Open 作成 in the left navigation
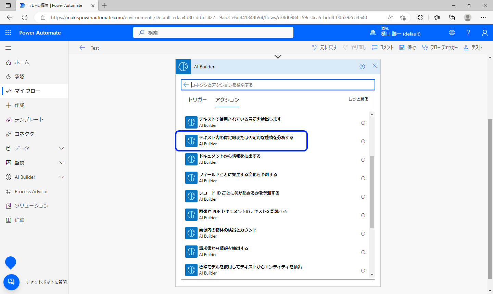493x294 pixels. click(x=34, y=105)
